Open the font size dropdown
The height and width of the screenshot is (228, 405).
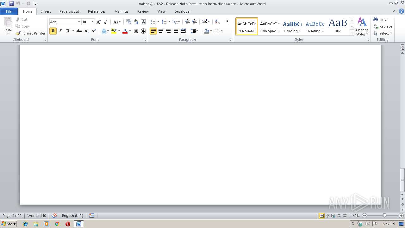click(92, 22)
